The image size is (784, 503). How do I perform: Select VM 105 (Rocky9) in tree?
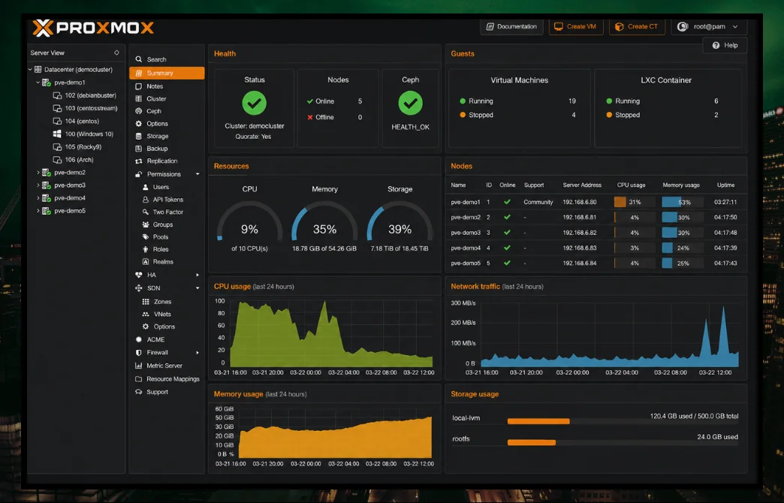coord(77,147)
